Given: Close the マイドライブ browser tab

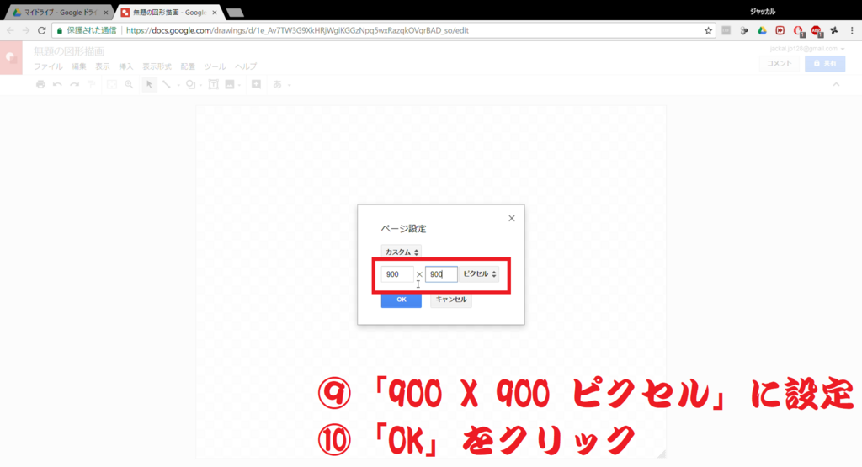Looking at the screenshot, I should click(106, 13).
